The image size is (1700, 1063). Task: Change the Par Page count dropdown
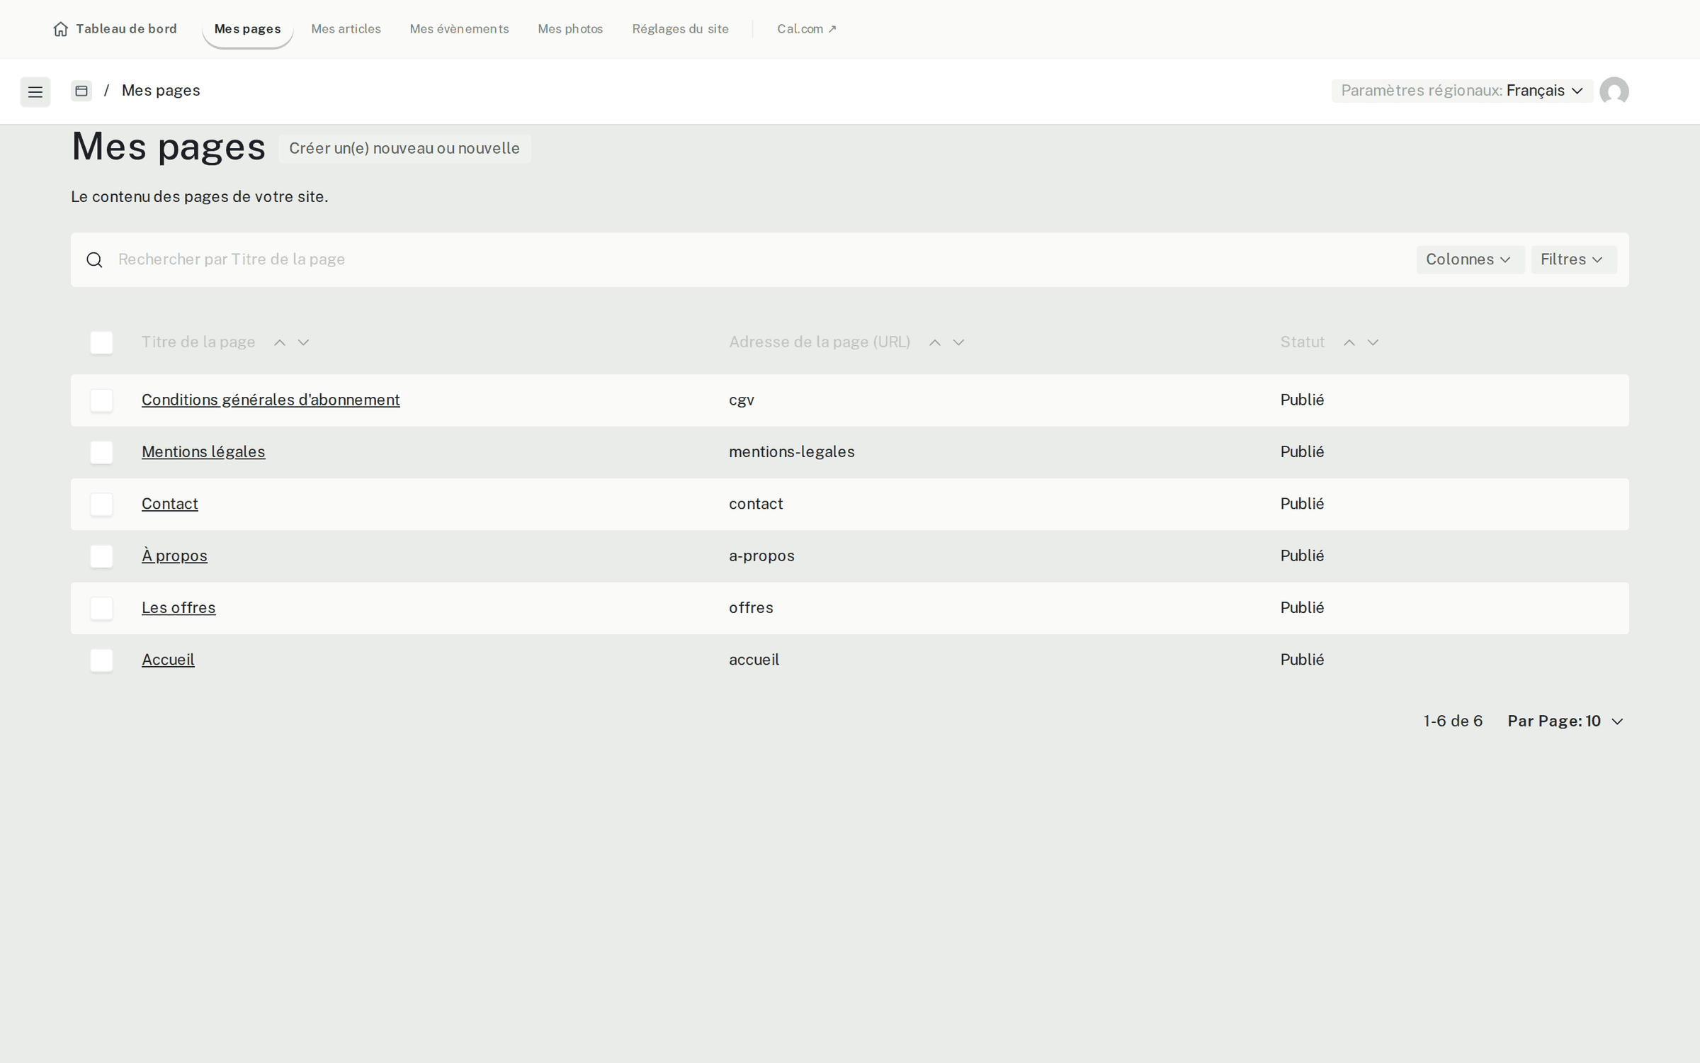[x=1565, y=721]
